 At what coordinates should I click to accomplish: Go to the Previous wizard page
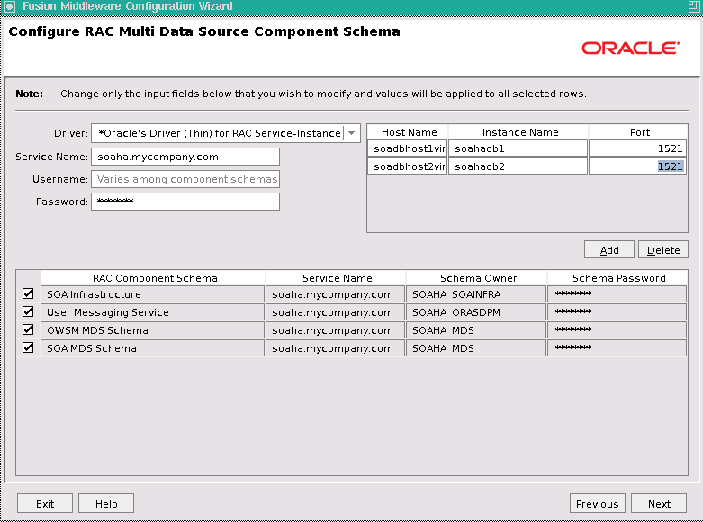tap(597, 504)
